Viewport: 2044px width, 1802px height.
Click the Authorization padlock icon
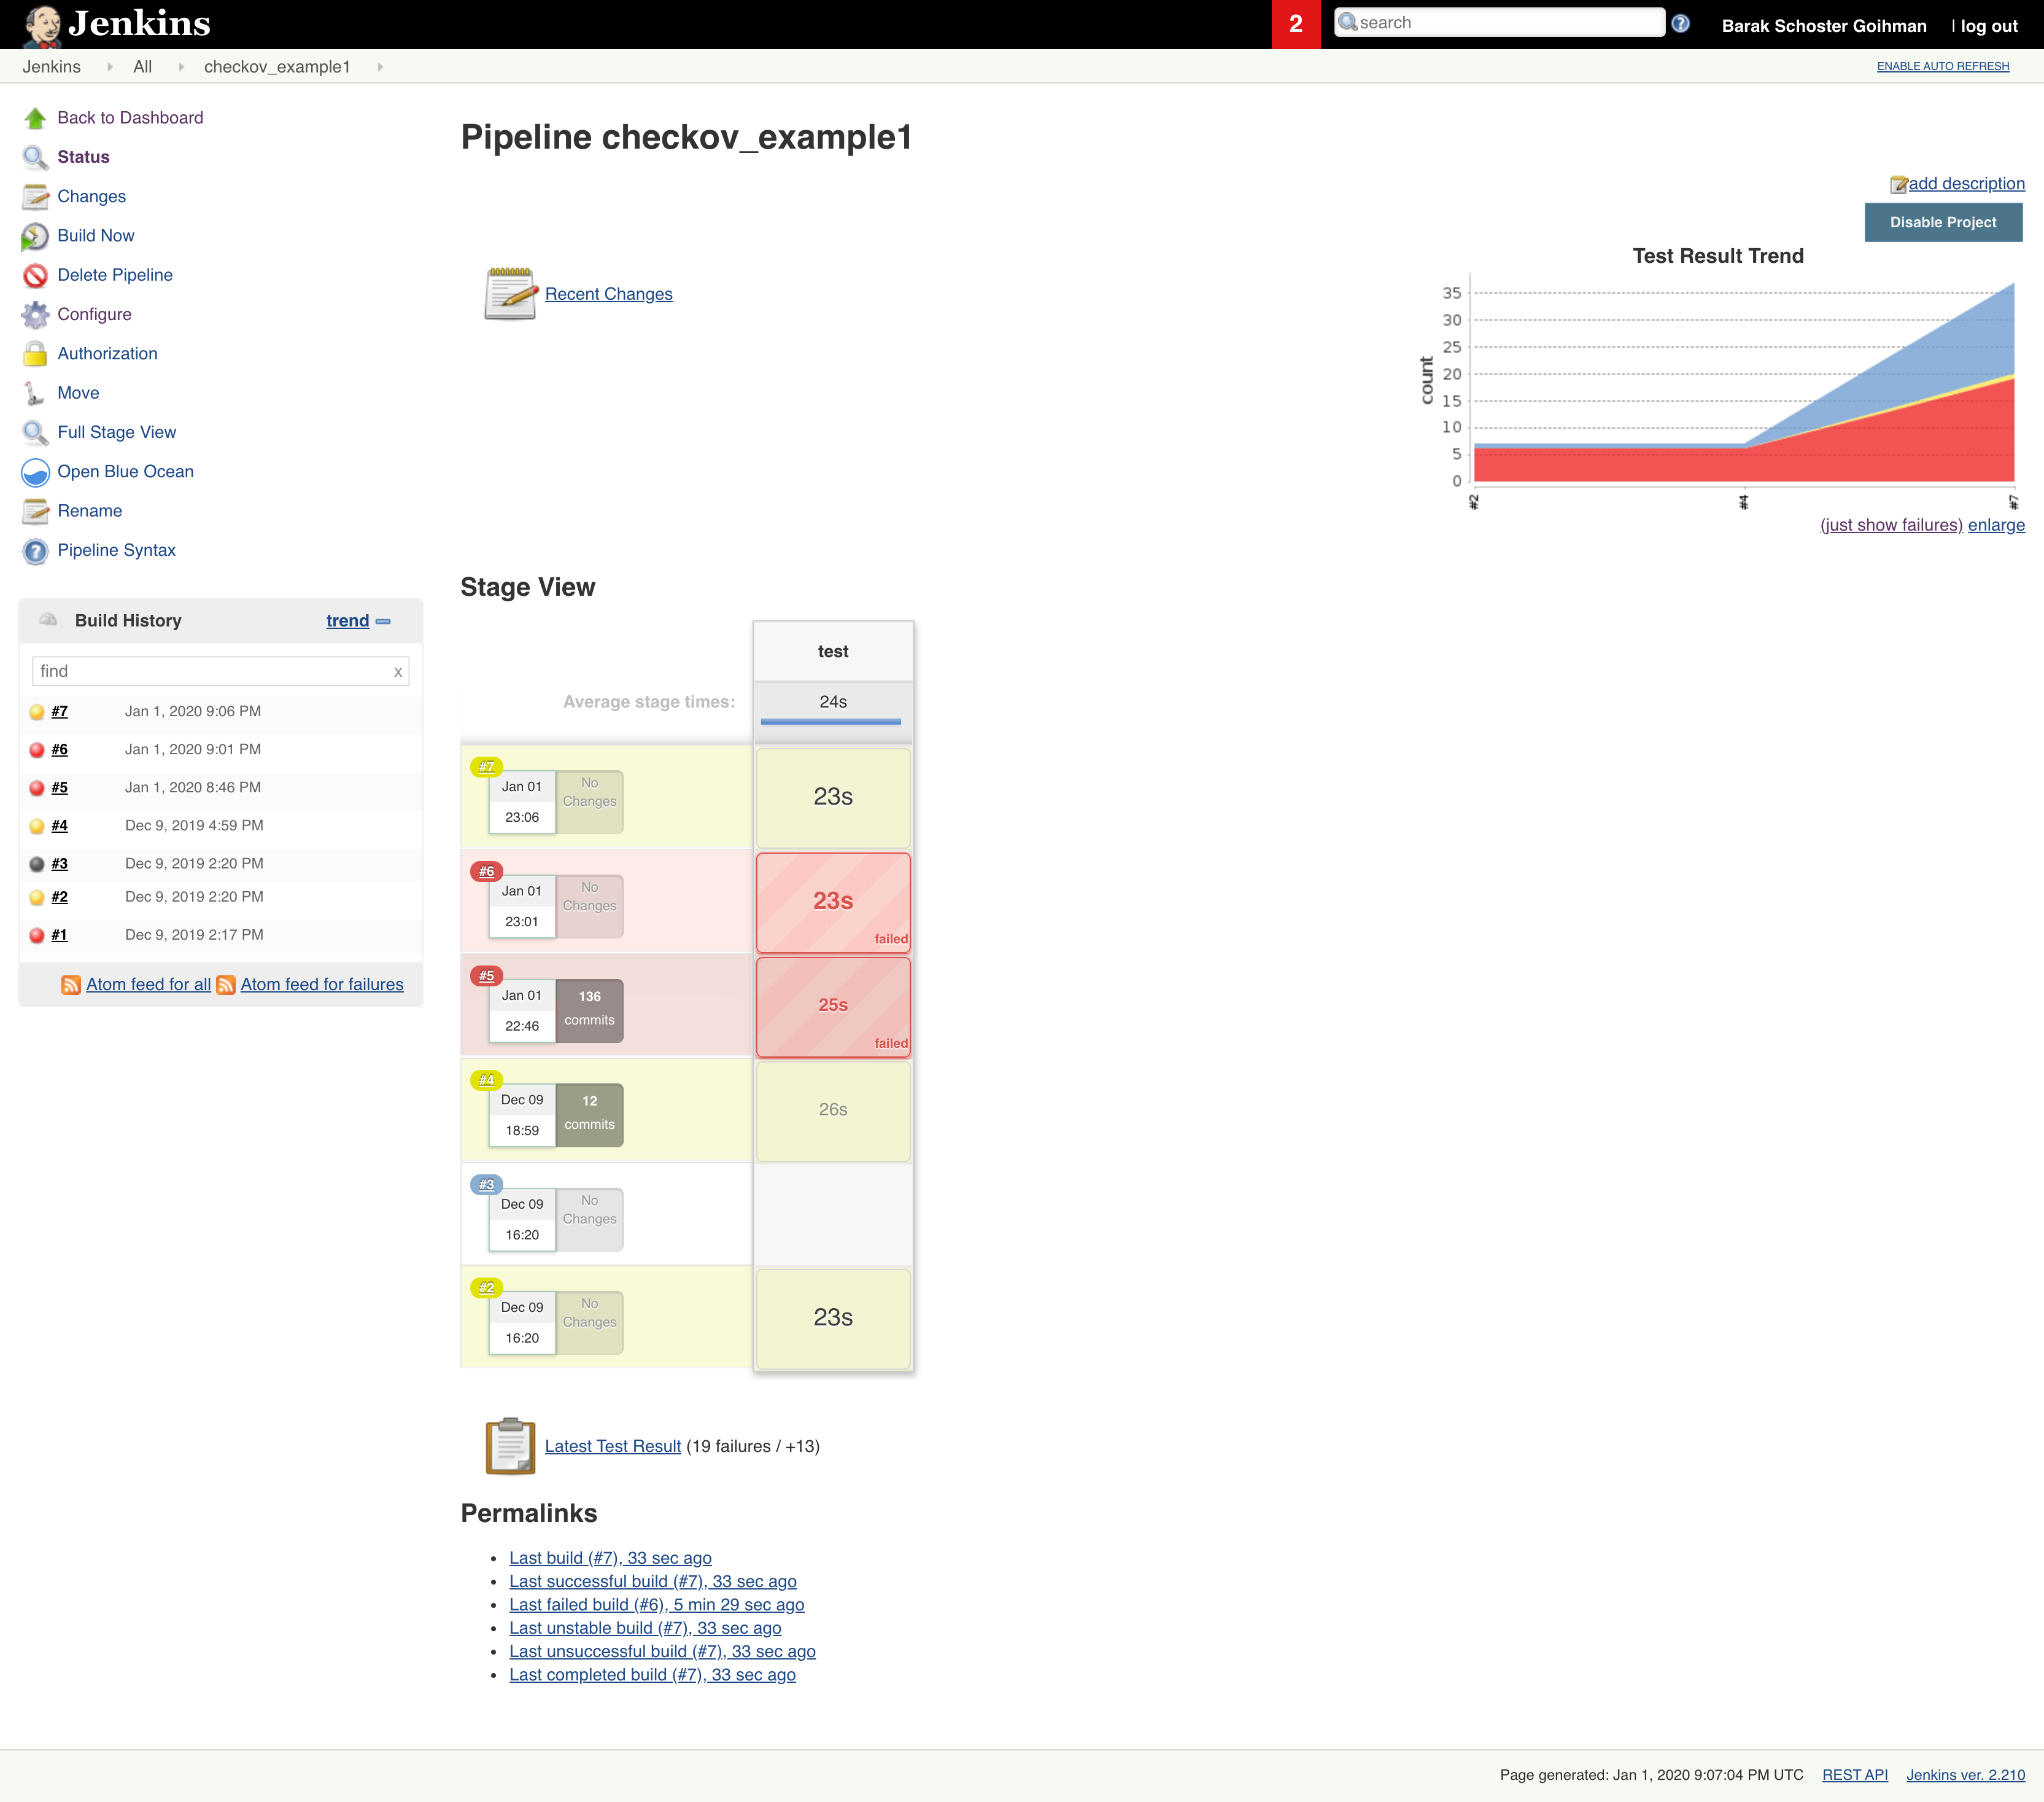35,354
